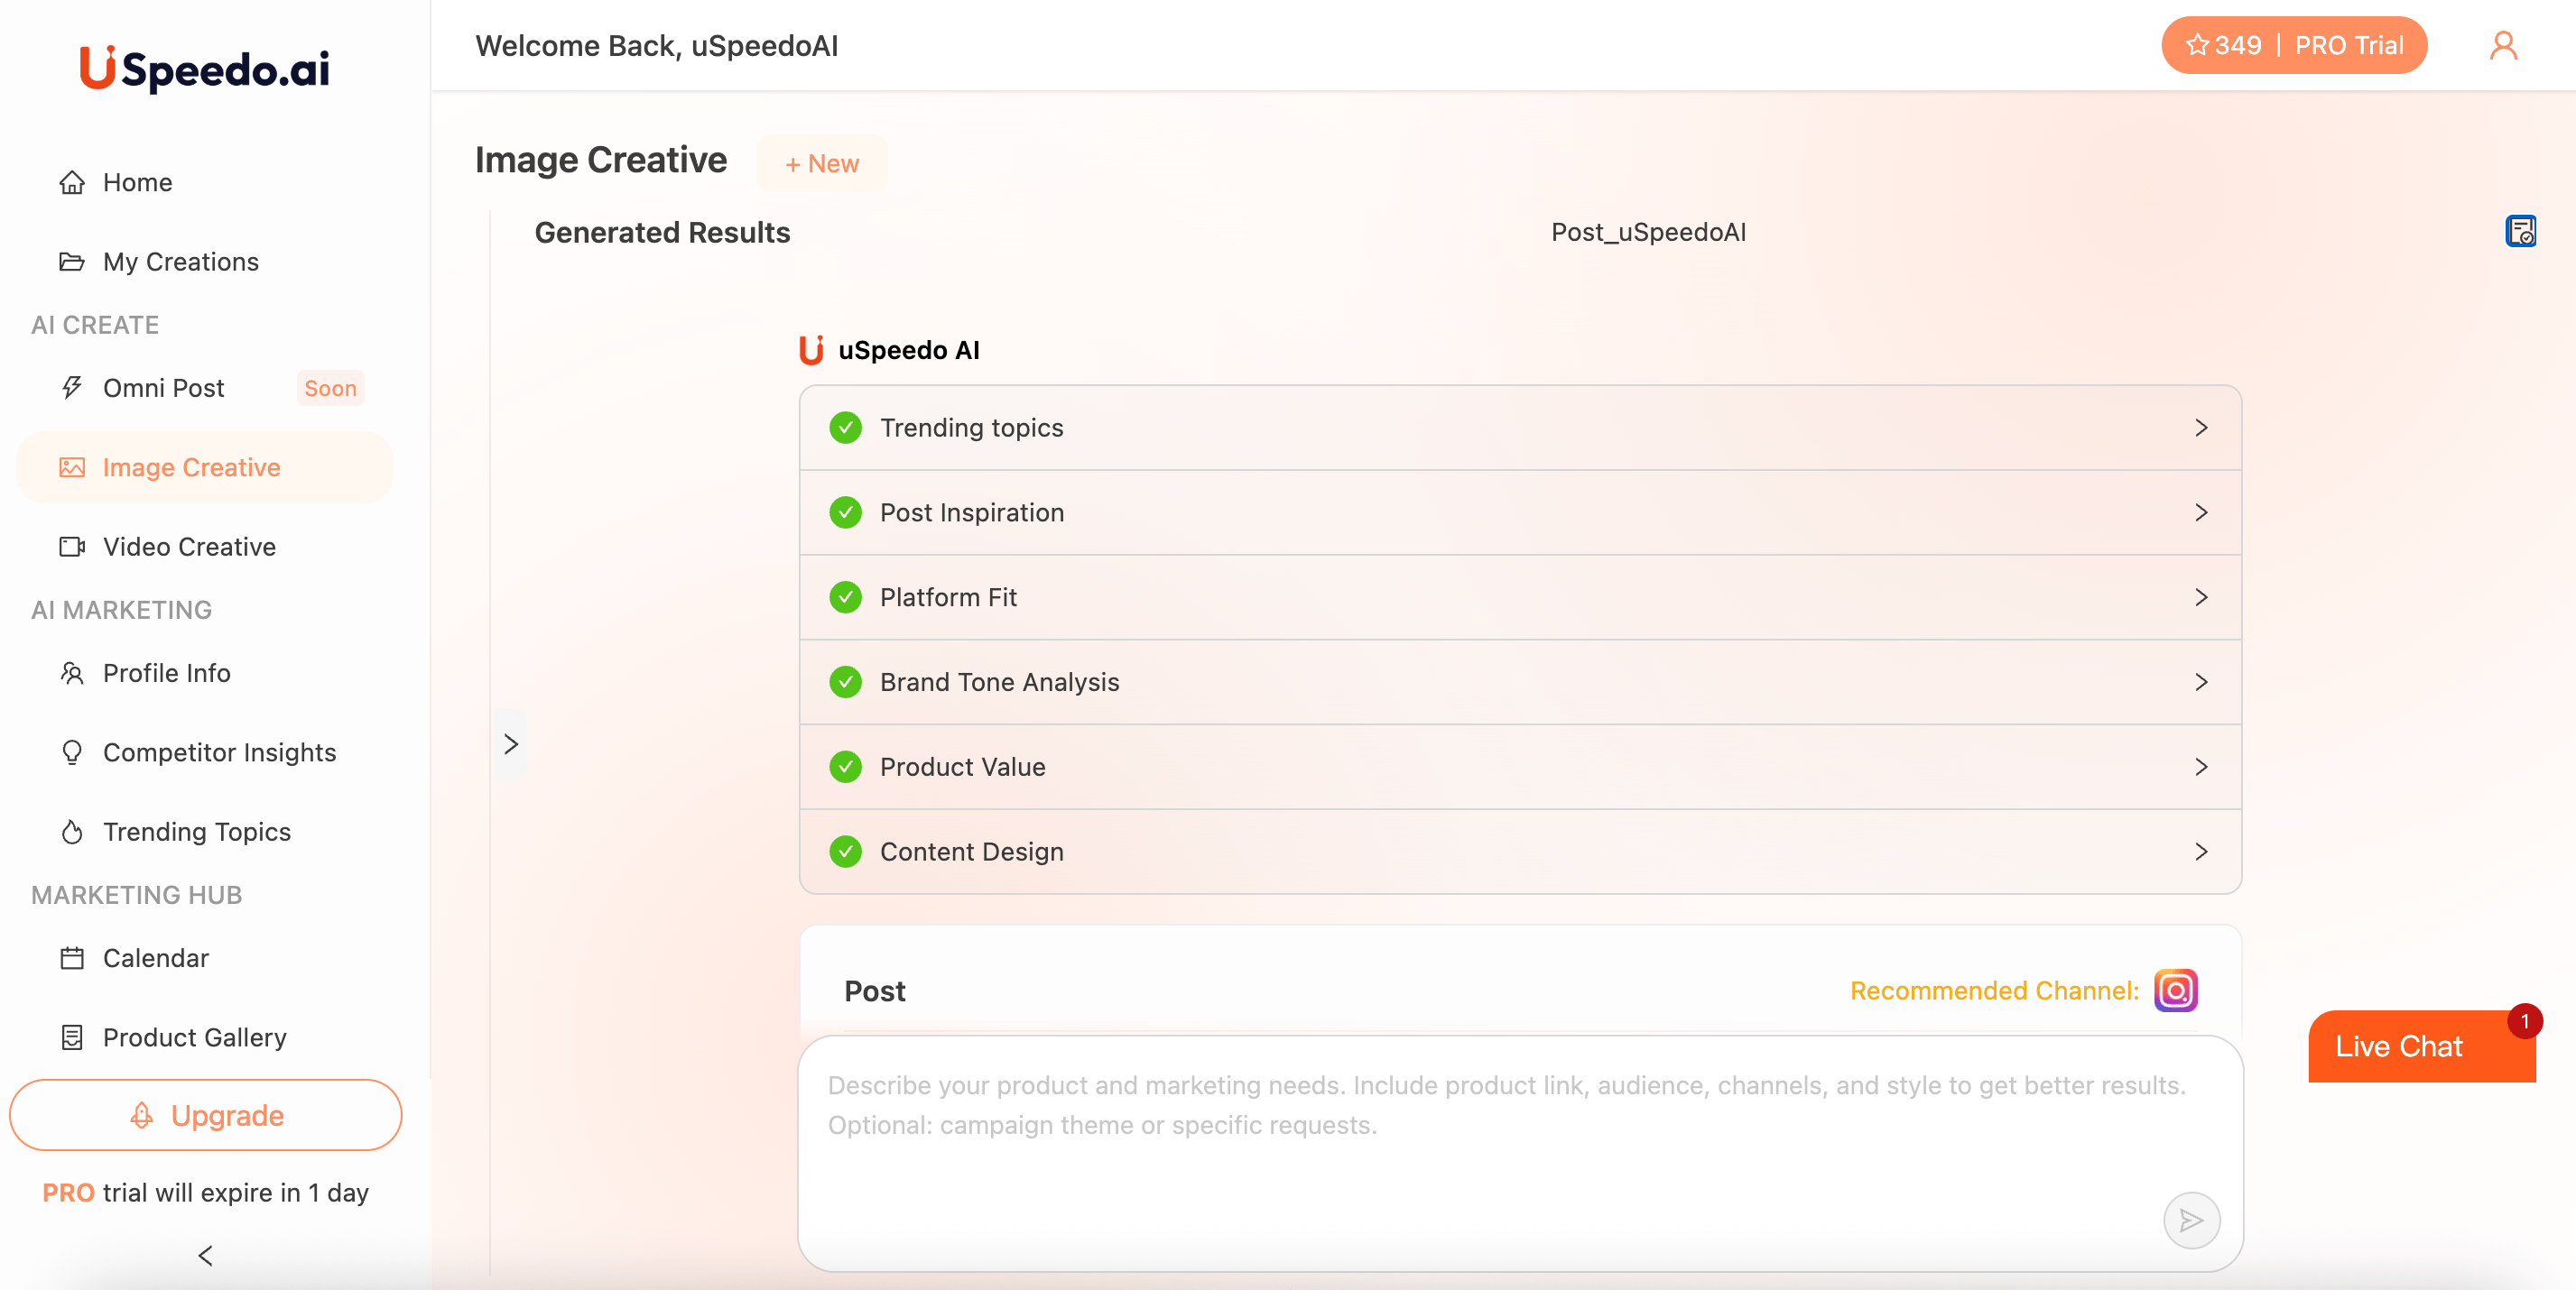
Task: Click the Content Design completion checkmark
Action: point(846,852)
